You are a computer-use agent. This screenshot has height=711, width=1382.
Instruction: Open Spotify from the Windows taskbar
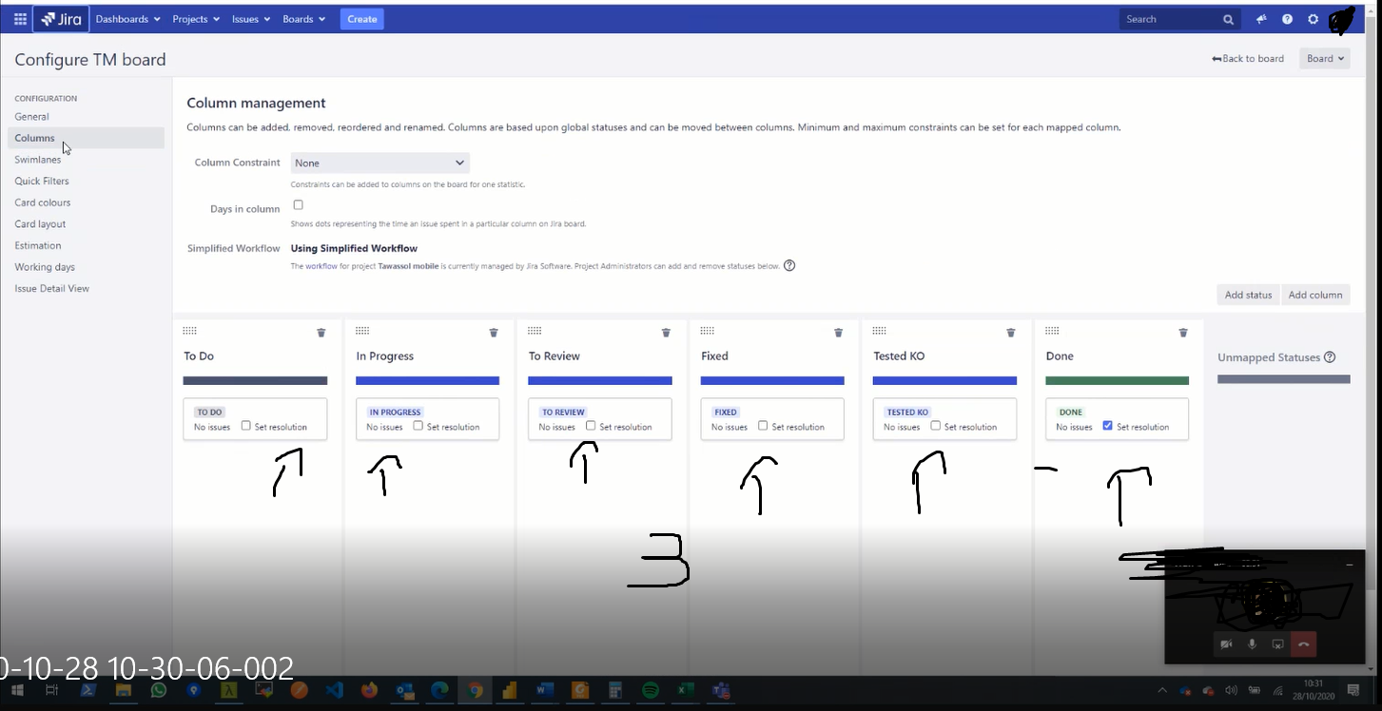click(x=651, y=691)
